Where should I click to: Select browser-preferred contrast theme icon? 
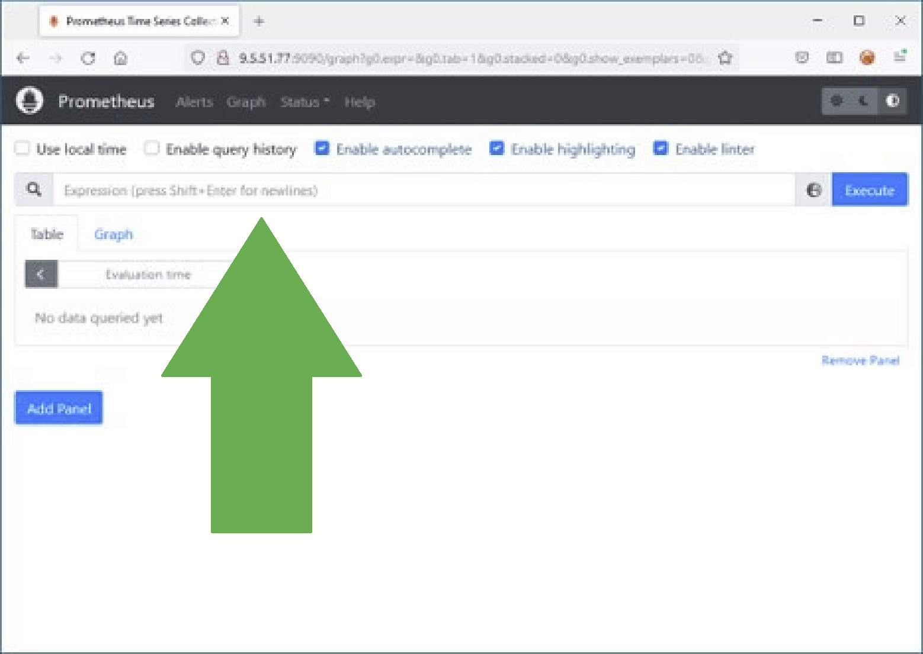pyautogui.click(x=892, y=101)
